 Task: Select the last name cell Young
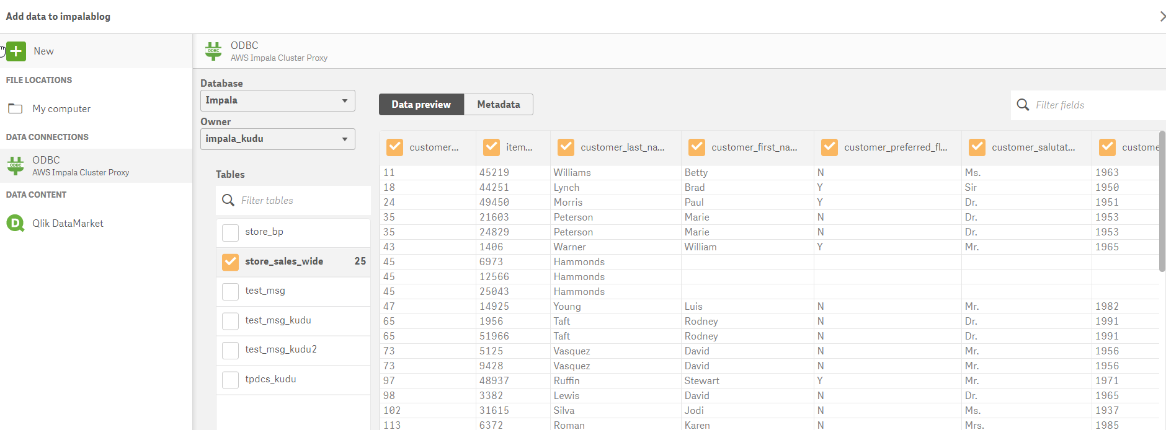point(567,307)
